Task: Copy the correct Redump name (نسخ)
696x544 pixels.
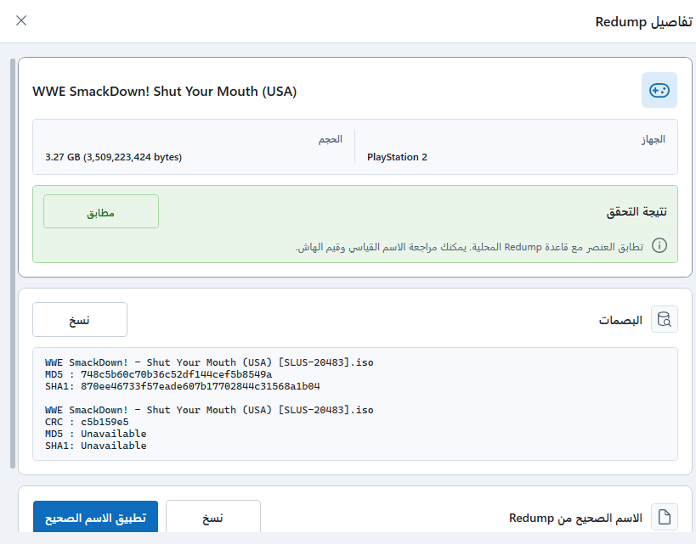Action: [x=213, y=517]
